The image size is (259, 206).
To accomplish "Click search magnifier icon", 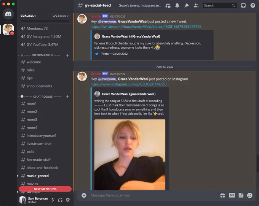I will (233, 5).
